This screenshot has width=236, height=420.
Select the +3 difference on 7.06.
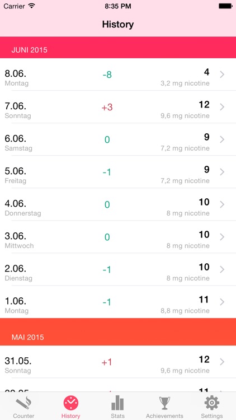(x=107, y=108)
